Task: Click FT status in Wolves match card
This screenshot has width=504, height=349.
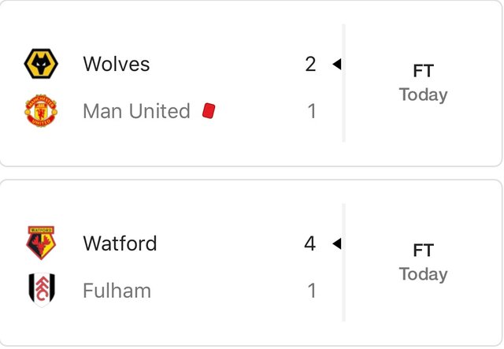Action: pyautogui.click(x=424, y=71)
